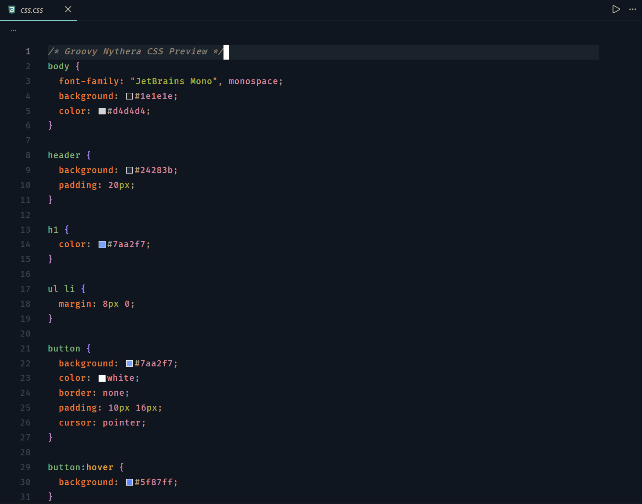The width and height of the screenshot is (642, 504).
Task: Run the CSS file with the play icon
Action: 616,9
